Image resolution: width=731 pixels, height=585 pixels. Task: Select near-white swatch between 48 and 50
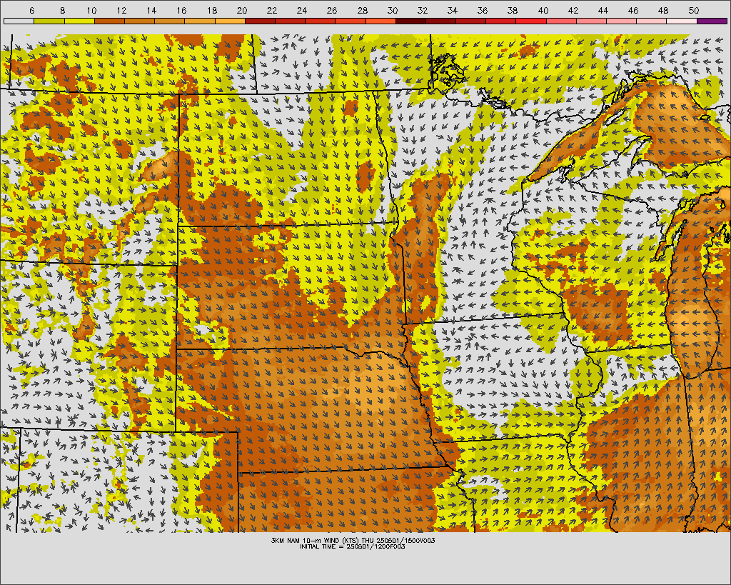click(x=682, y=21)
